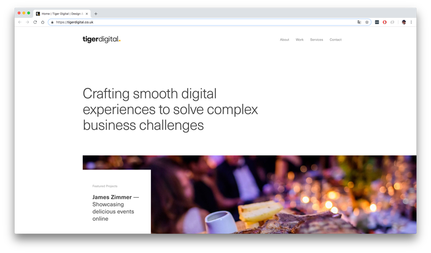View site security lock info
The image size is (431, 253).
(x=52, y=22)
